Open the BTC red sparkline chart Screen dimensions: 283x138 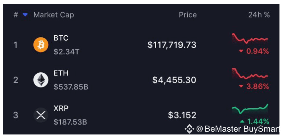pos(250,38)
